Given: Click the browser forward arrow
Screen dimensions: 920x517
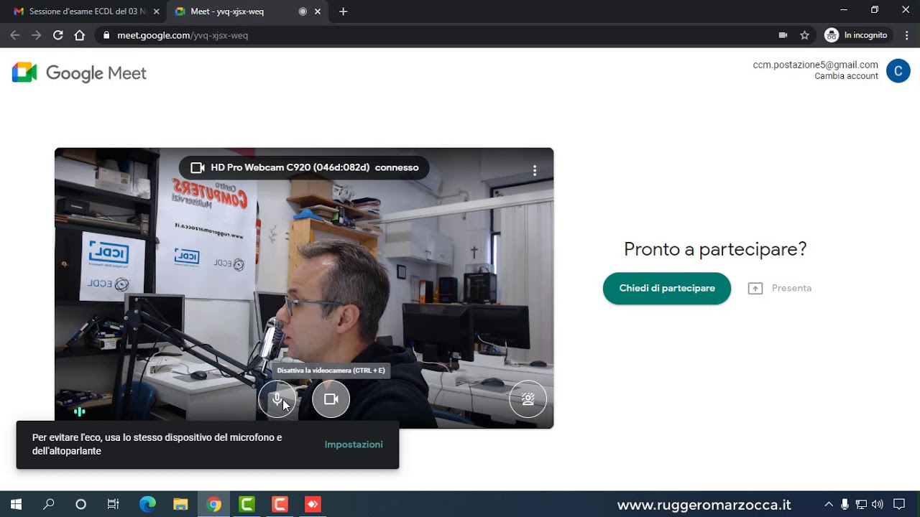Looking at the screenshot, I should pyautogui.click(x=37, y=35).
